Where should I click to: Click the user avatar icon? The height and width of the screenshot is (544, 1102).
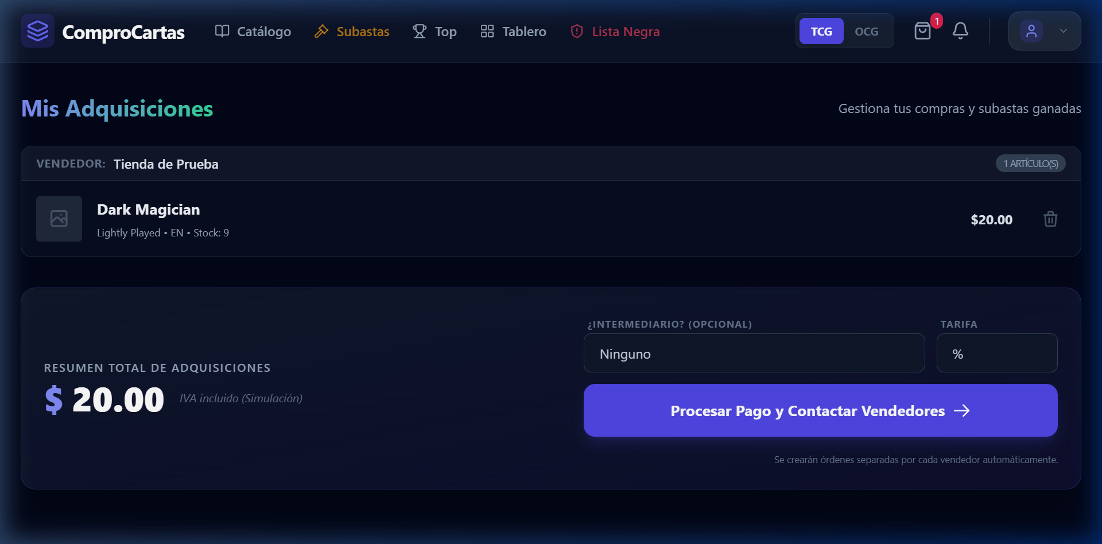(x=1031, y=31)
